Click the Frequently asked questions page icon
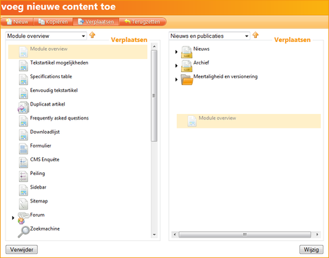 pos(23,121)
